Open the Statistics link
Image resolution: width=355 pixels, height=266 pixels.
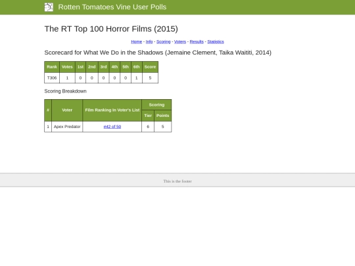pyautogui.click(x=216, y=41)
